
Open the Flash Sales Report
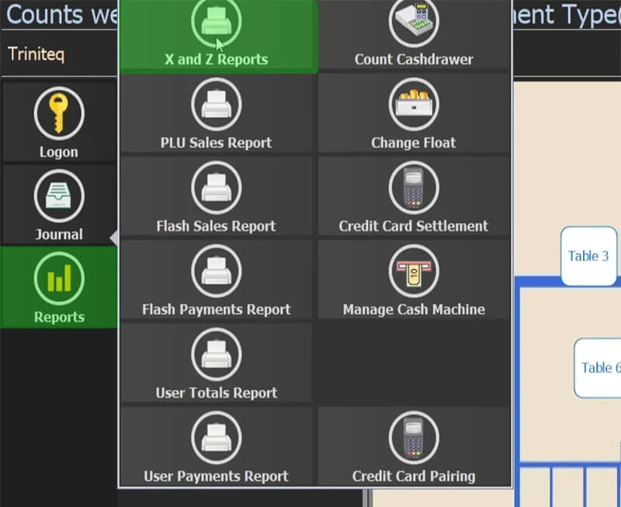tap(217, 196)
